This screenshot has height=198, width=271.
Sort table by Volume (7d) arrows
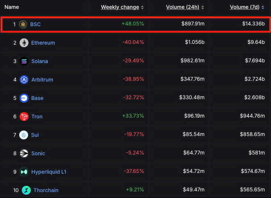[x=263, y=7]
